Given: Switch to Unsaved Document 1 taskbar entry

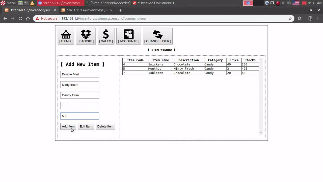Looking at the screenshot, I should 153,3.
